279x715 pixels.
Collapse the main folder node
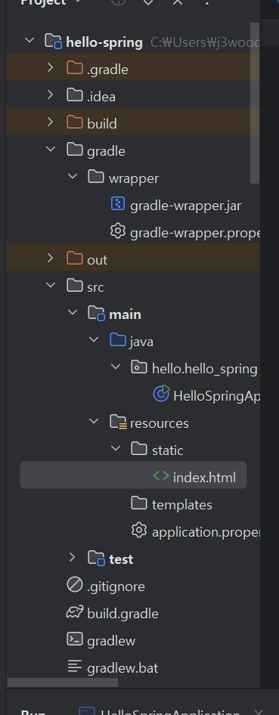(x=73, y=312)
